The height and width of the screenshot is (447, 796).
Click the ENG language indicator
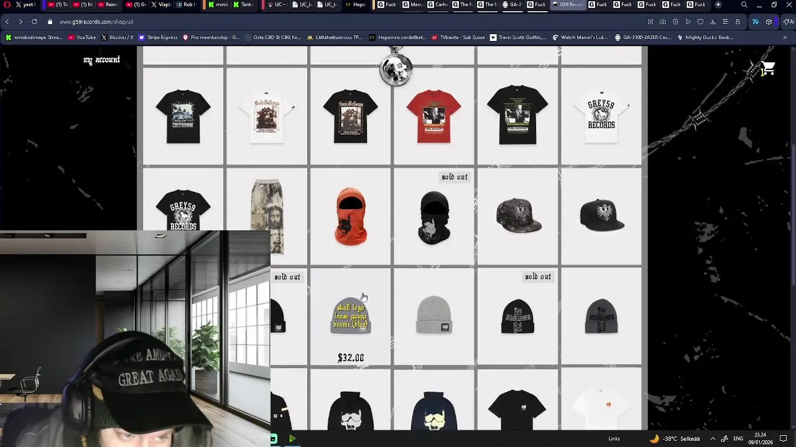[x=738, y=439]
